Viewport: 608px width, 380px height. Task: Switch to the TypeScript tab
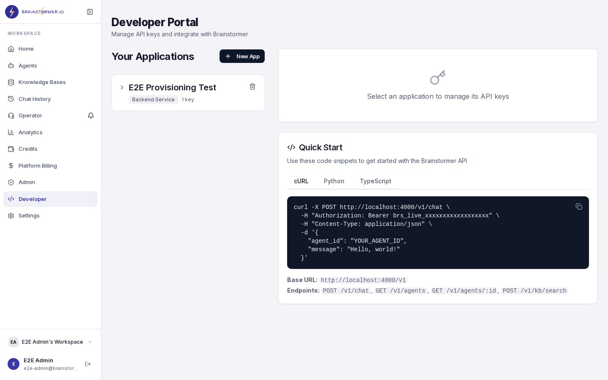click(x=375, y=181)
